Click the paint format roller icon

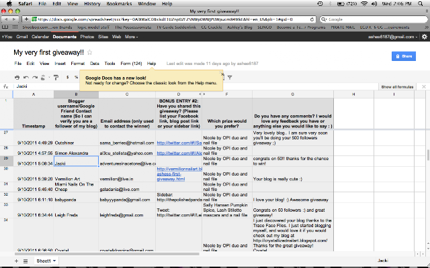[56, 78]
